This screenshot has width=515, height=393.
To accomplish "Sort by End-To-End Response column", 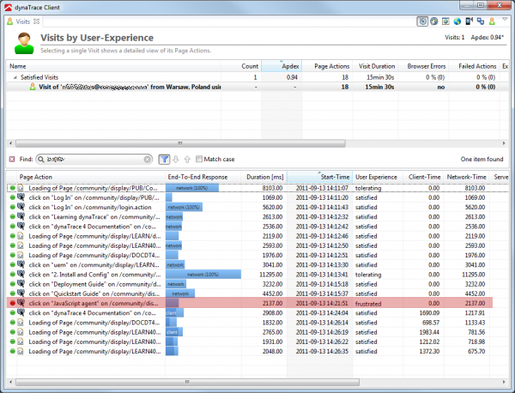I will tap(203, 177).
